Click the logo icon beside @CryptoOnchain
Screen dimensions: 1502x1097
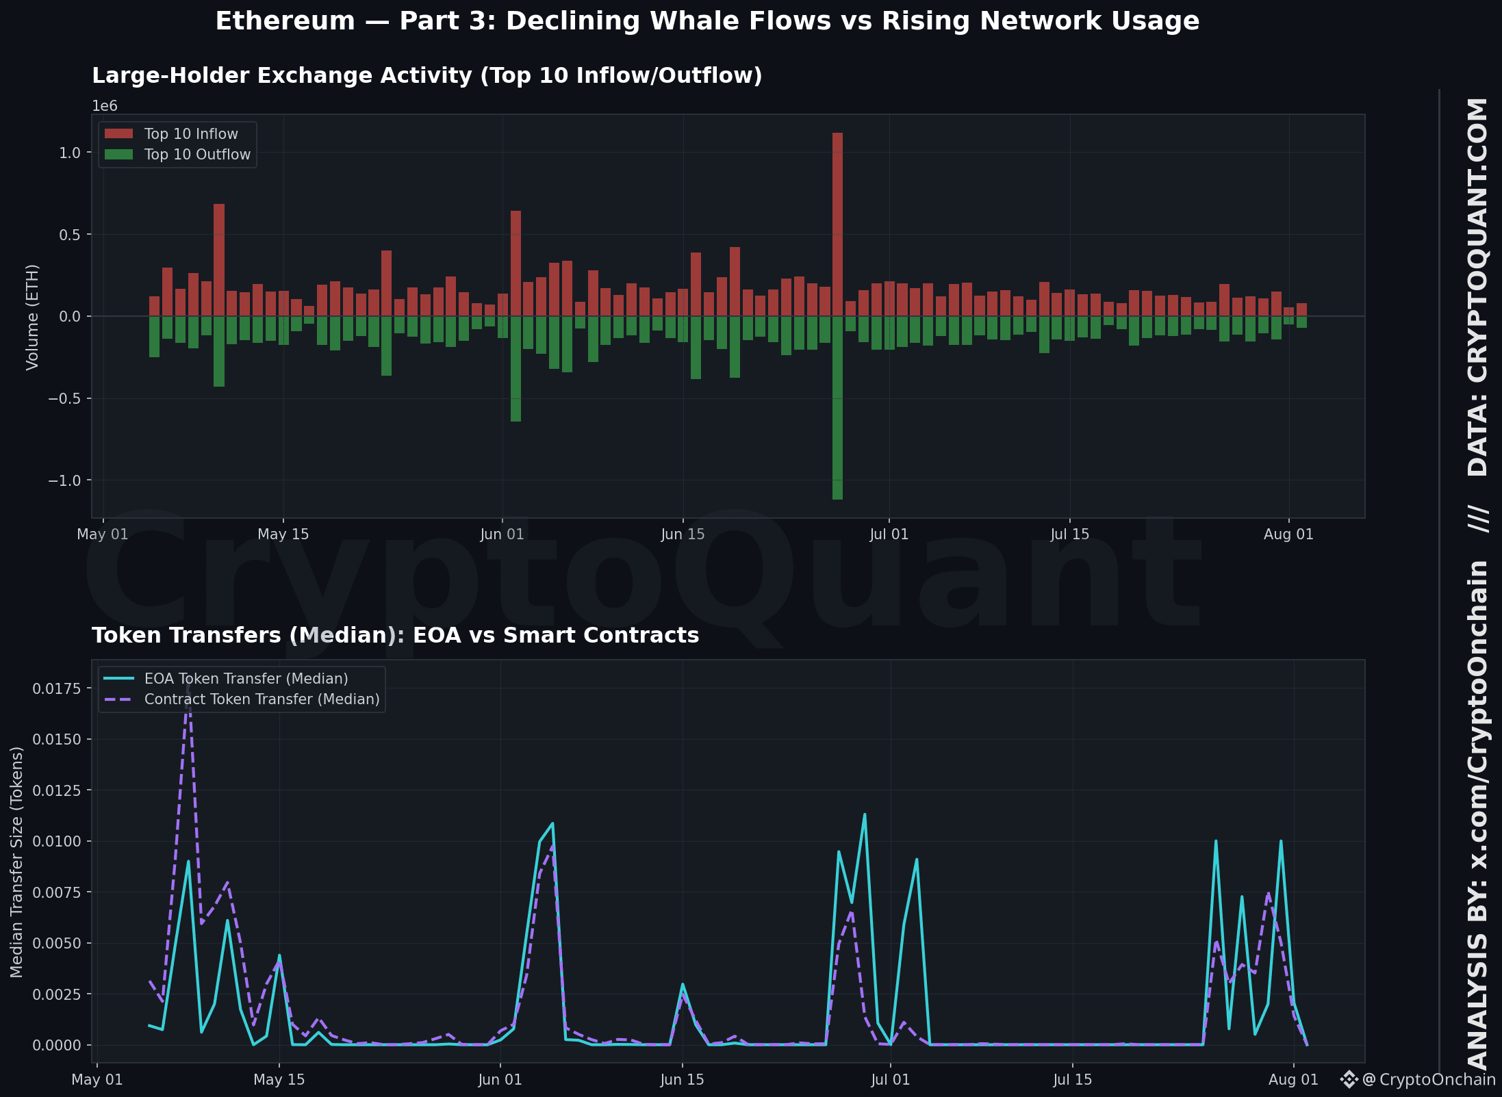(1349, 1079)
